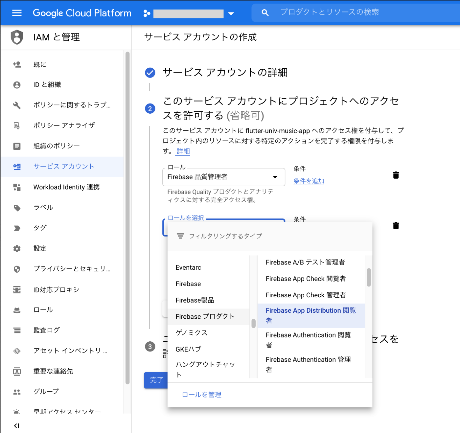
Task: Open 組織のポリシー in sidebar
Action: [62, 146]
